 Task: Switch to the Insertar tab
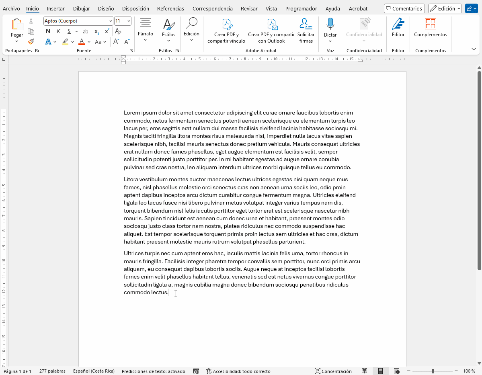55,8
